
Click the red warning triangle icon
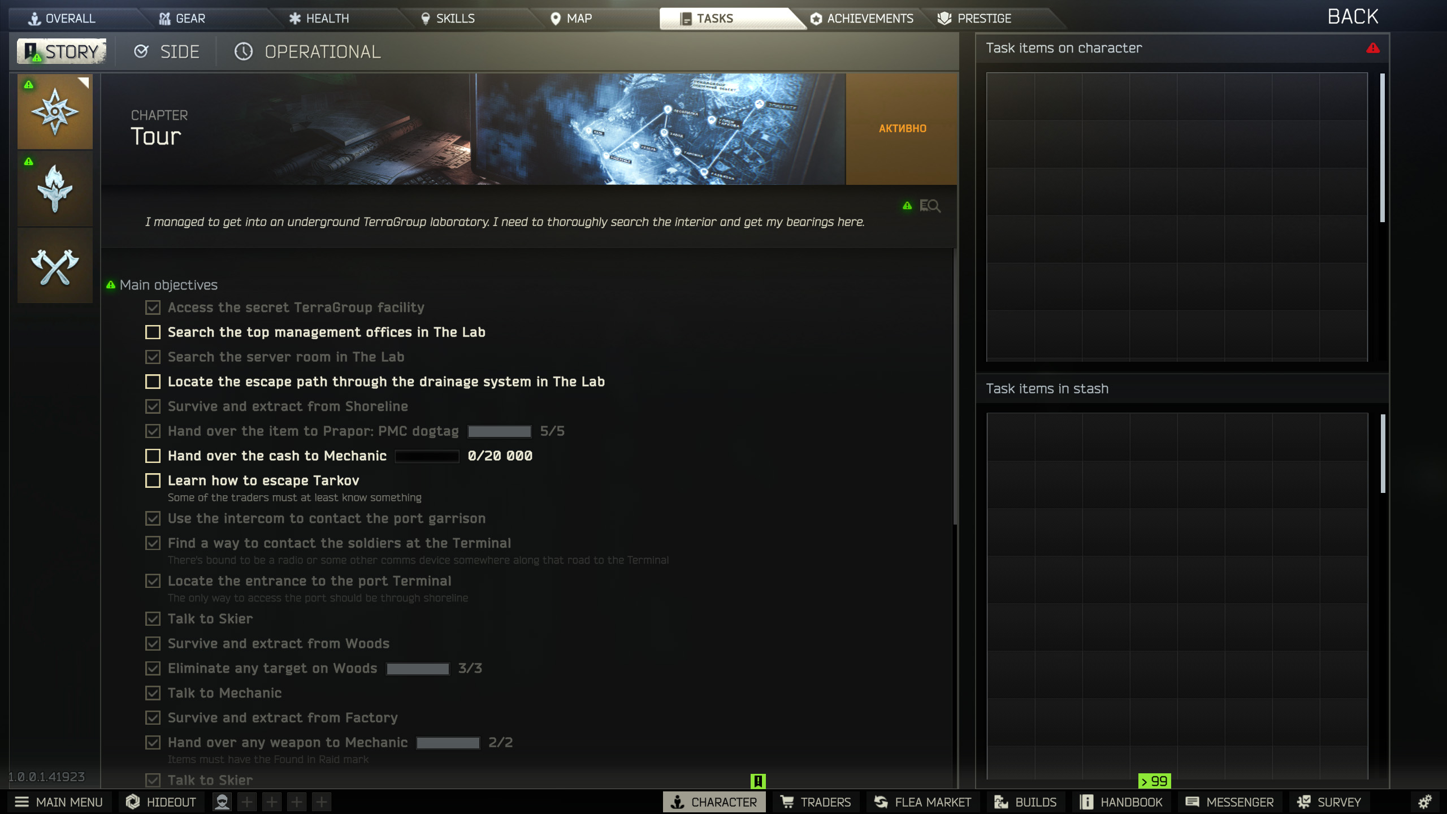1373,48
